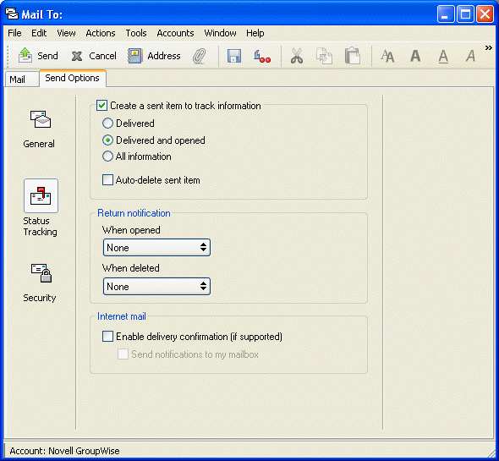Click the Send toolbar button

pyautogui.click(x=38, y=56)
